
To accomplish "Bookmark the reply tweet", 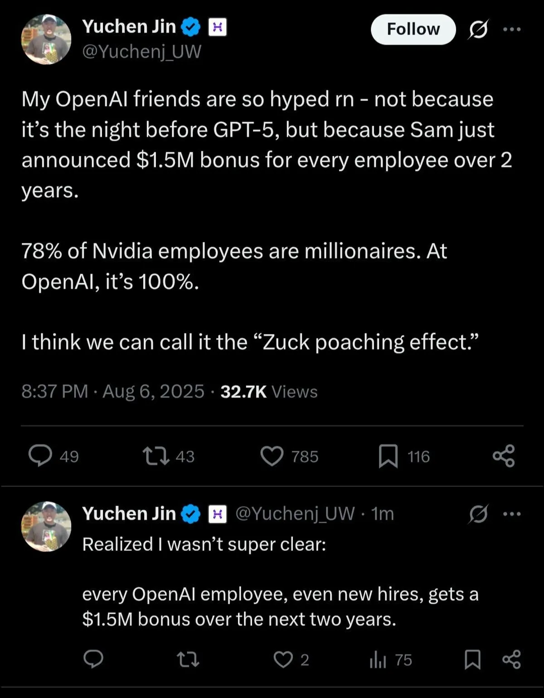I will click(472, 659).
